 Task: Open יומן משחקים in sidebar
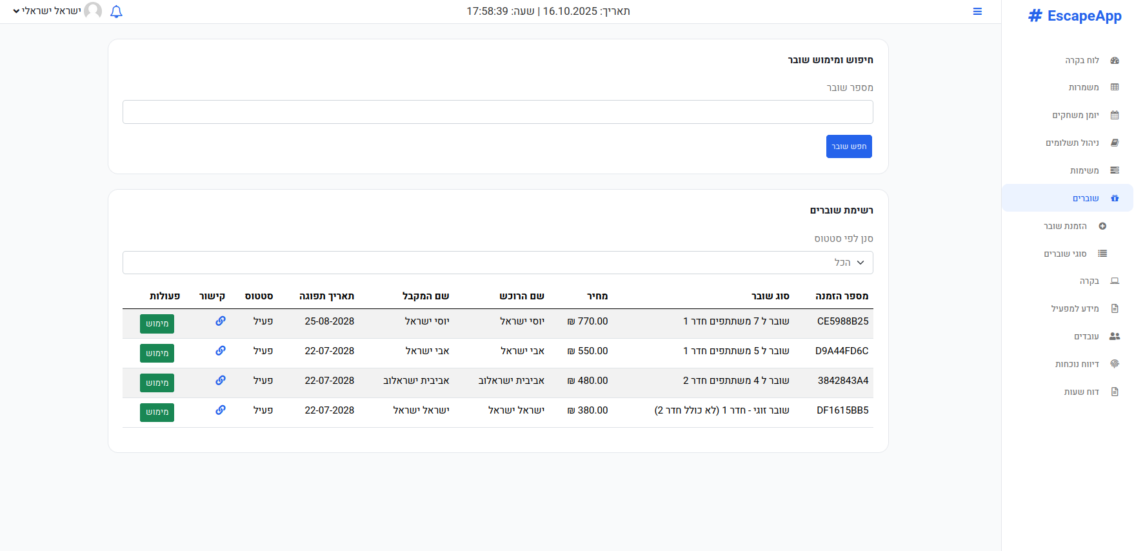coord(1075,115)
